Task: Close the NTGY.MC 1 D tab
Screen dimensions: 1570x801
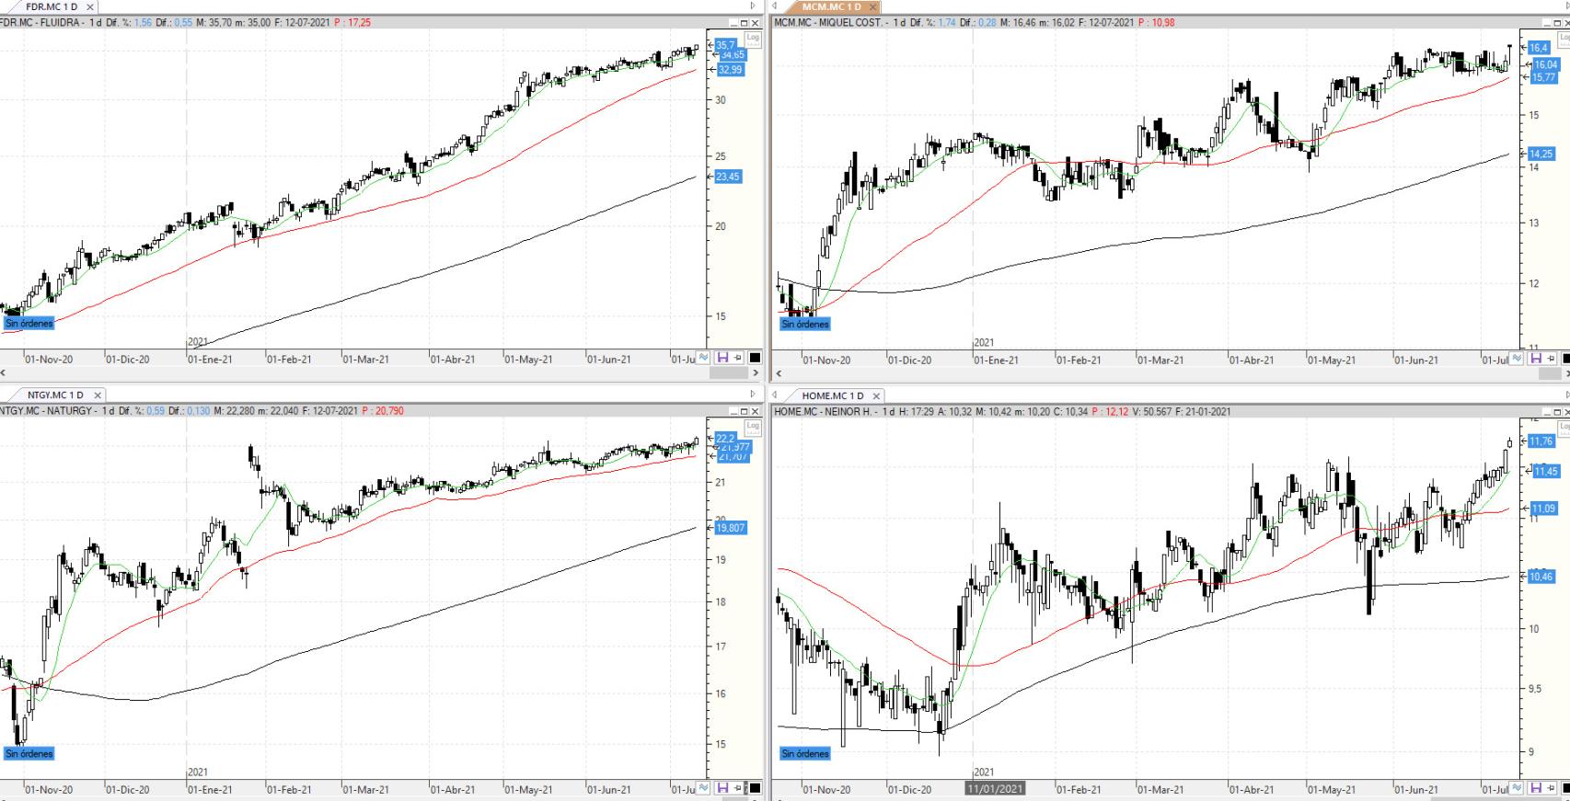Action: coord(98,395)
